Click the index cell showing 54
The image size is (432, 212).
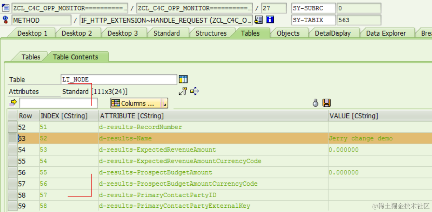click(x=69, y=161)
